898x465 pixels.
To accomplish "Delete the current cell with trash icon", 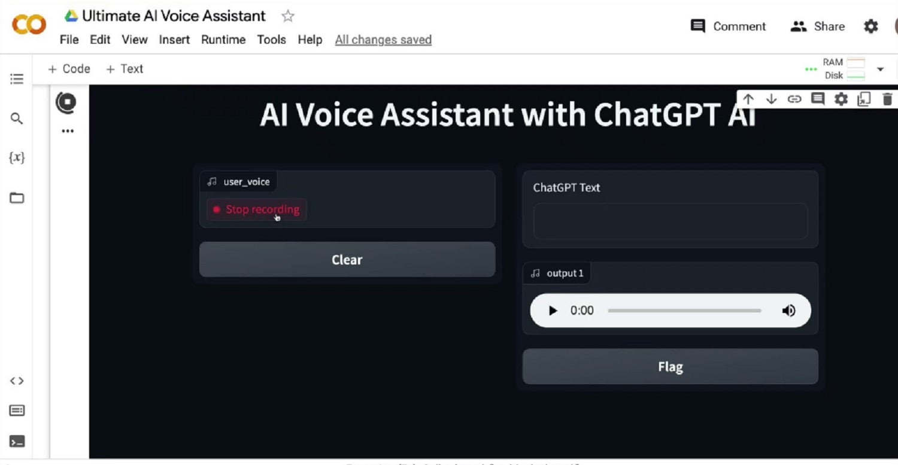I will (x=887, y=99).
